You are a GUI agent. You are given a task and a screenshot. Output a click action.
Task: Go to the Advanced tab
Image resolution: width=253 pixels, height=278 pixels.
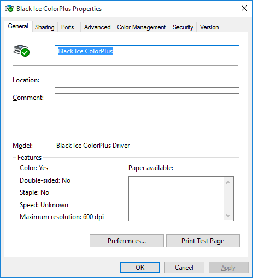tap(97, 27)
